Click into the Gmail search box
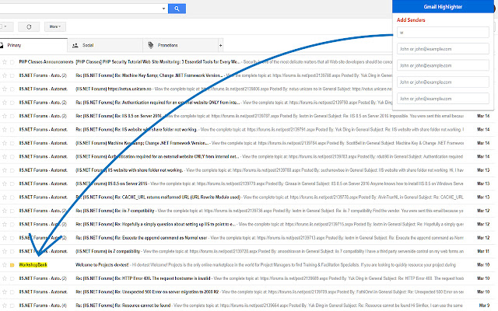Screen dimensions: 498x311 (79, 9)
